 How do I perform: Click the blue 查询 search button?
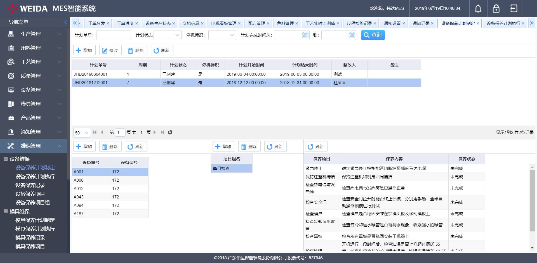click(x=373, y=35)
